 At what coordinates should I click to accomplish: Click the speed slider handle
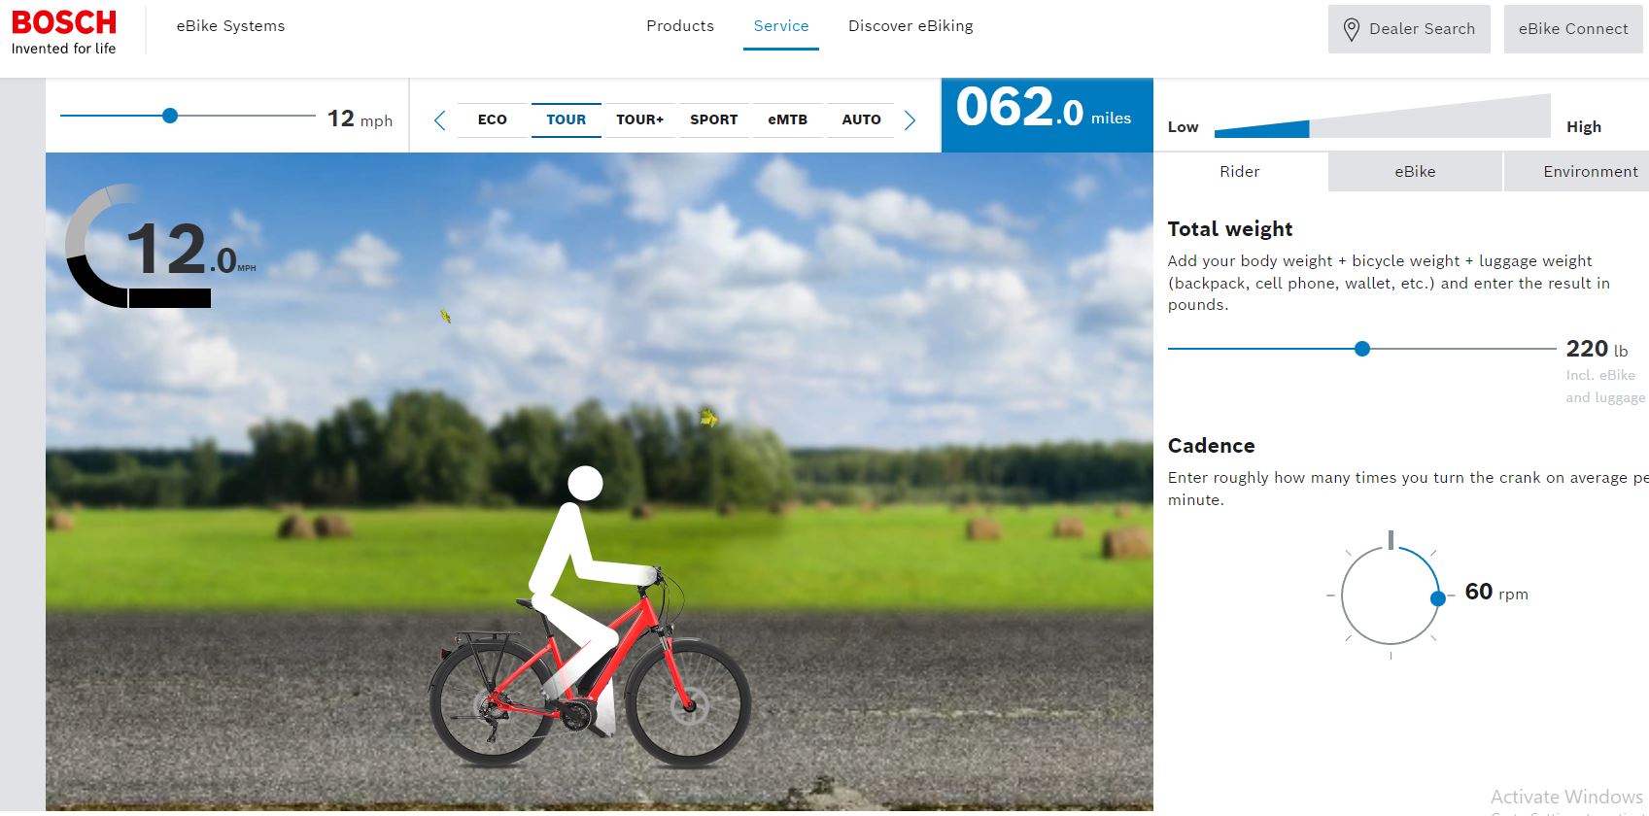pos(170,116)
